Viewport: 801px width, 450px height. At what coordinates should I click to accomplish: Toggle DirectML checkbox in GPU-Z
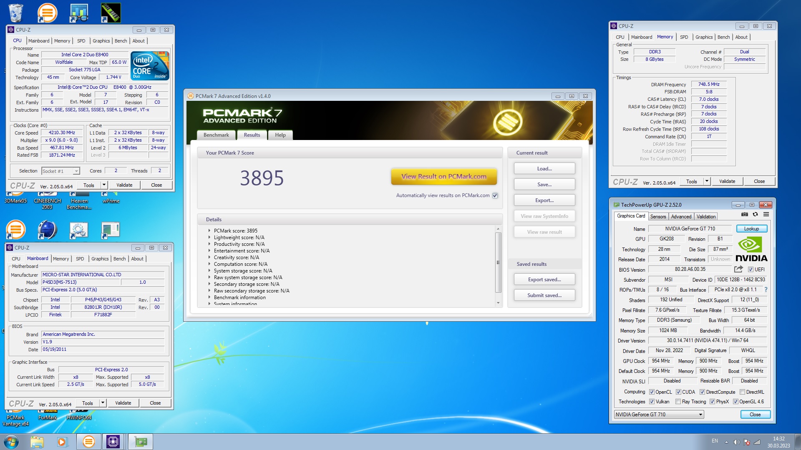742,392
